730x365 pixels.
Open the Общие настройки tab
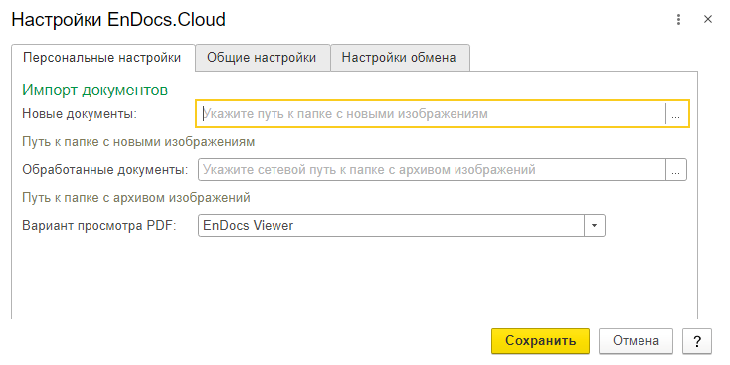click(263, 58)
